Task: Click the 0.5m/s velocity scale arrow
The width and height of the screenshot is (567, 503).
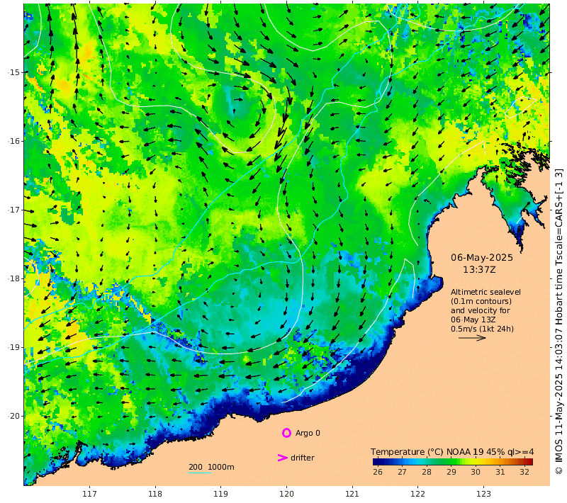Action: [472, 338]
